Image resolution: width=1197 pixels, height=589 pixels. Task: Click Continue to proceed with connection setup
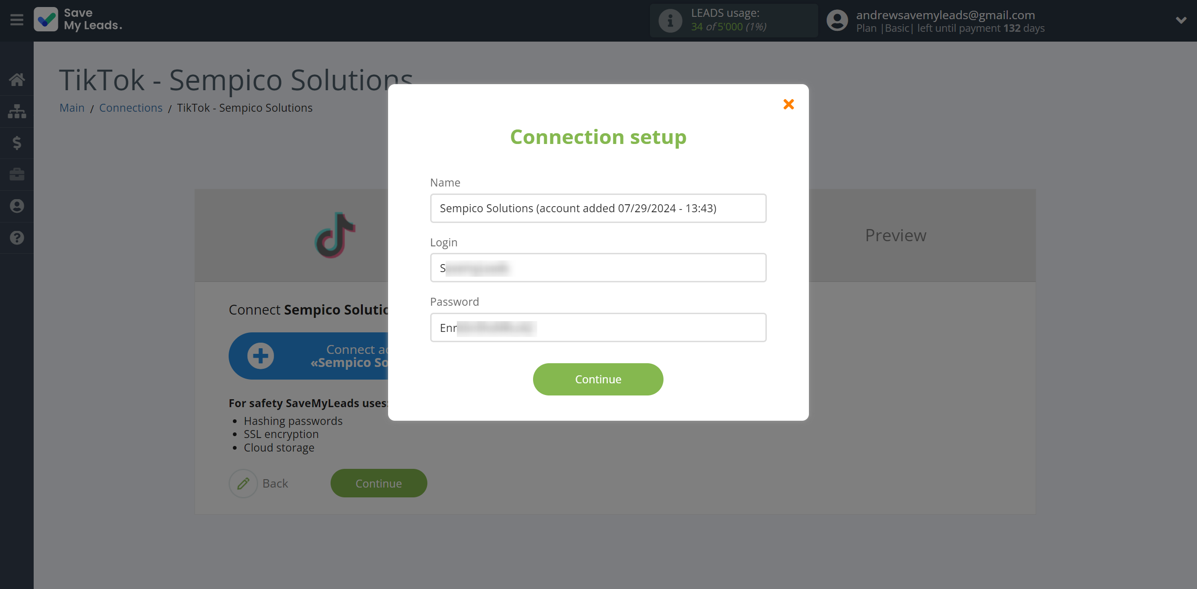coord(598,379)
